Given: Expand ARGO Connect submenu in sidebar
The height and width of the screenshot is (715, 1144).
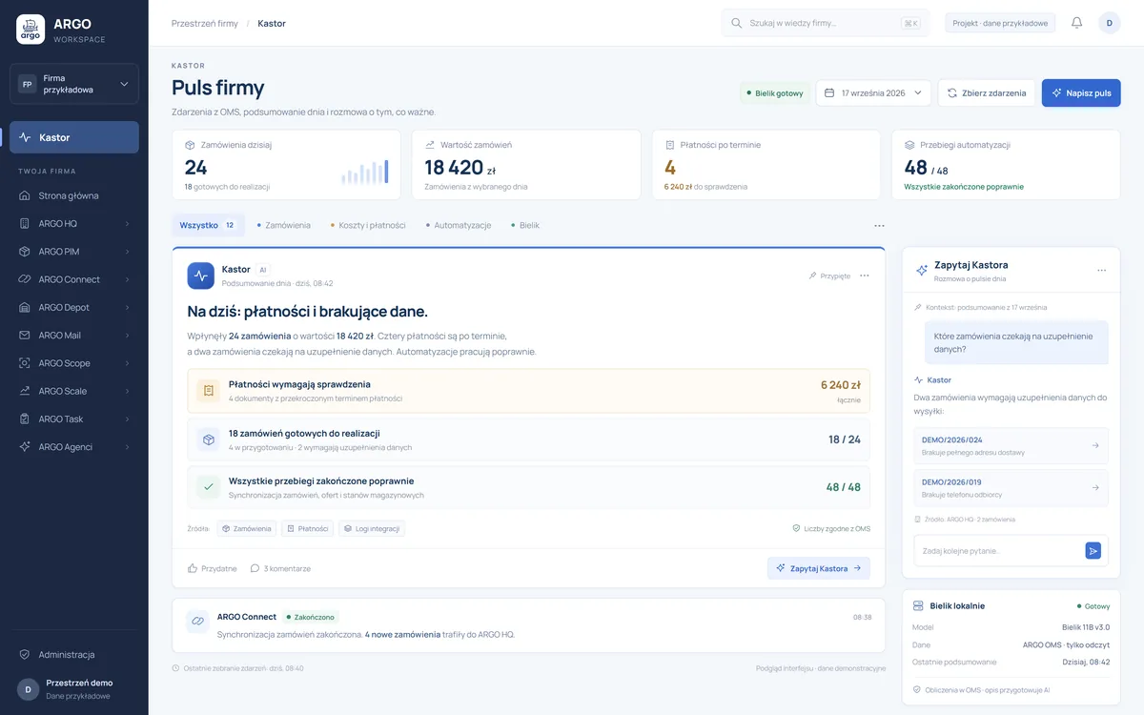Looking at the screenshot, I should click(x=127, y=279).
